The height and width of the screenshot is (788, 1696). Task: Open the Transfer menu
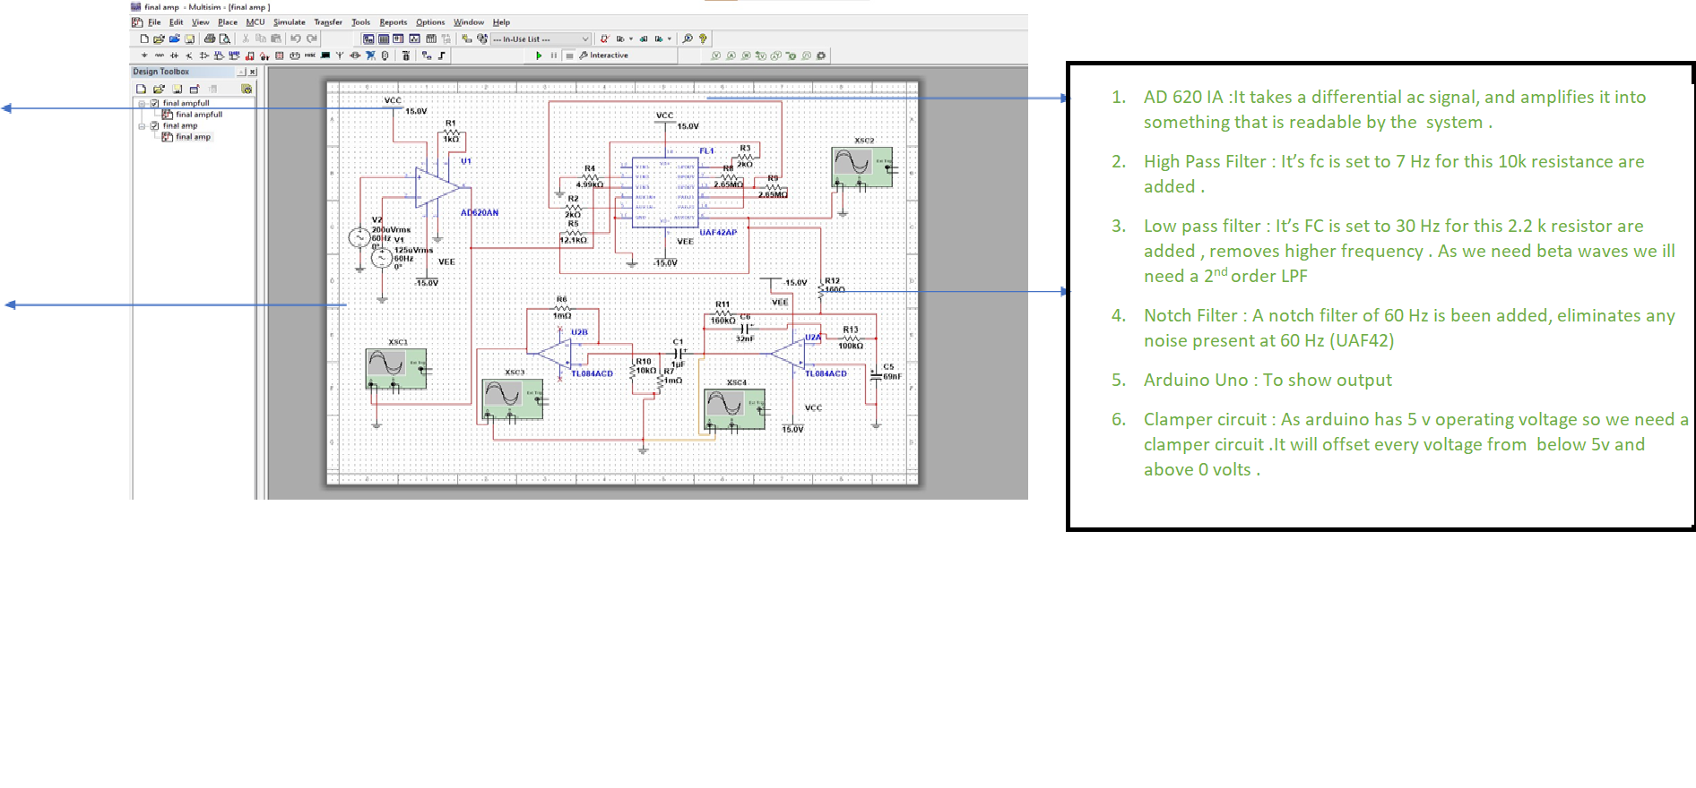[328, 22]
